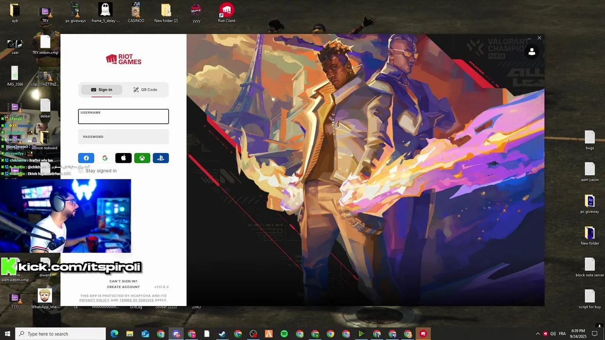Select the New folder icon on right side
Image resolution: width=605 pixels, height=340 pixels.
pos(590,236)
